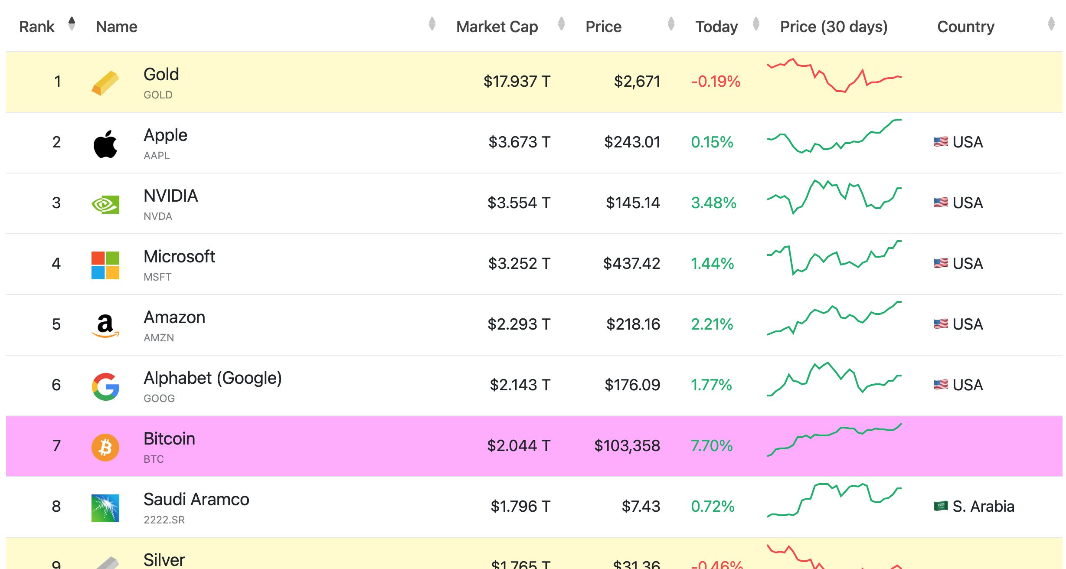Open the Amazon company link
Image resolution: width=1066 pixels, height=569 pixels.
click(x=174, y=317)
